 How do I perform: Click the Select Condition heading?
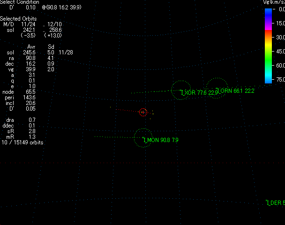click(x=20, y=2)
